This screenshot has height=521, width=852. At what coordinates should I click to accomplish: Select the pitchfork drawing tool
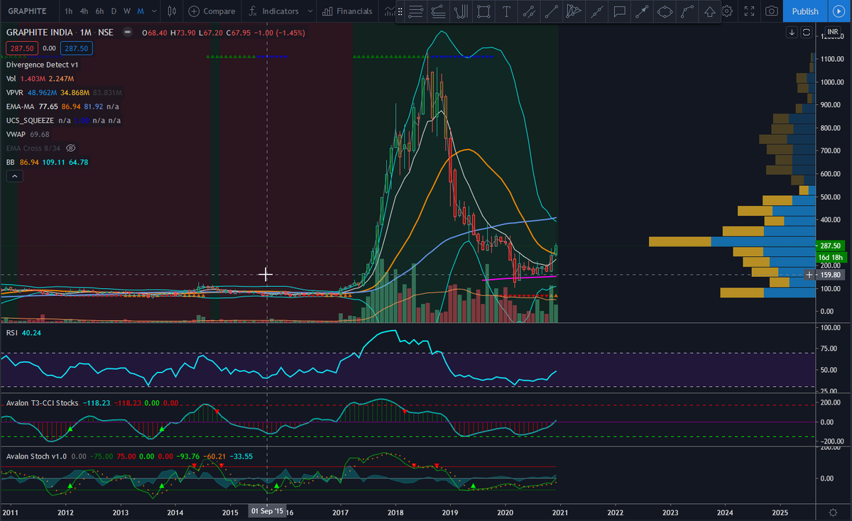pyautogui.click(x=461, y=11)
